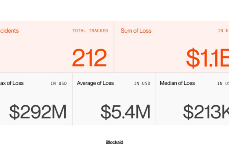This screenshot has width=229, height=152.
Task: Click IN USD label on Median of Loss
Action: [223, 83]
